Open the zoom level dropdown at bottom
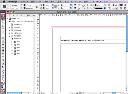Screen dimensions: 128x94 (x=51, y=93)
